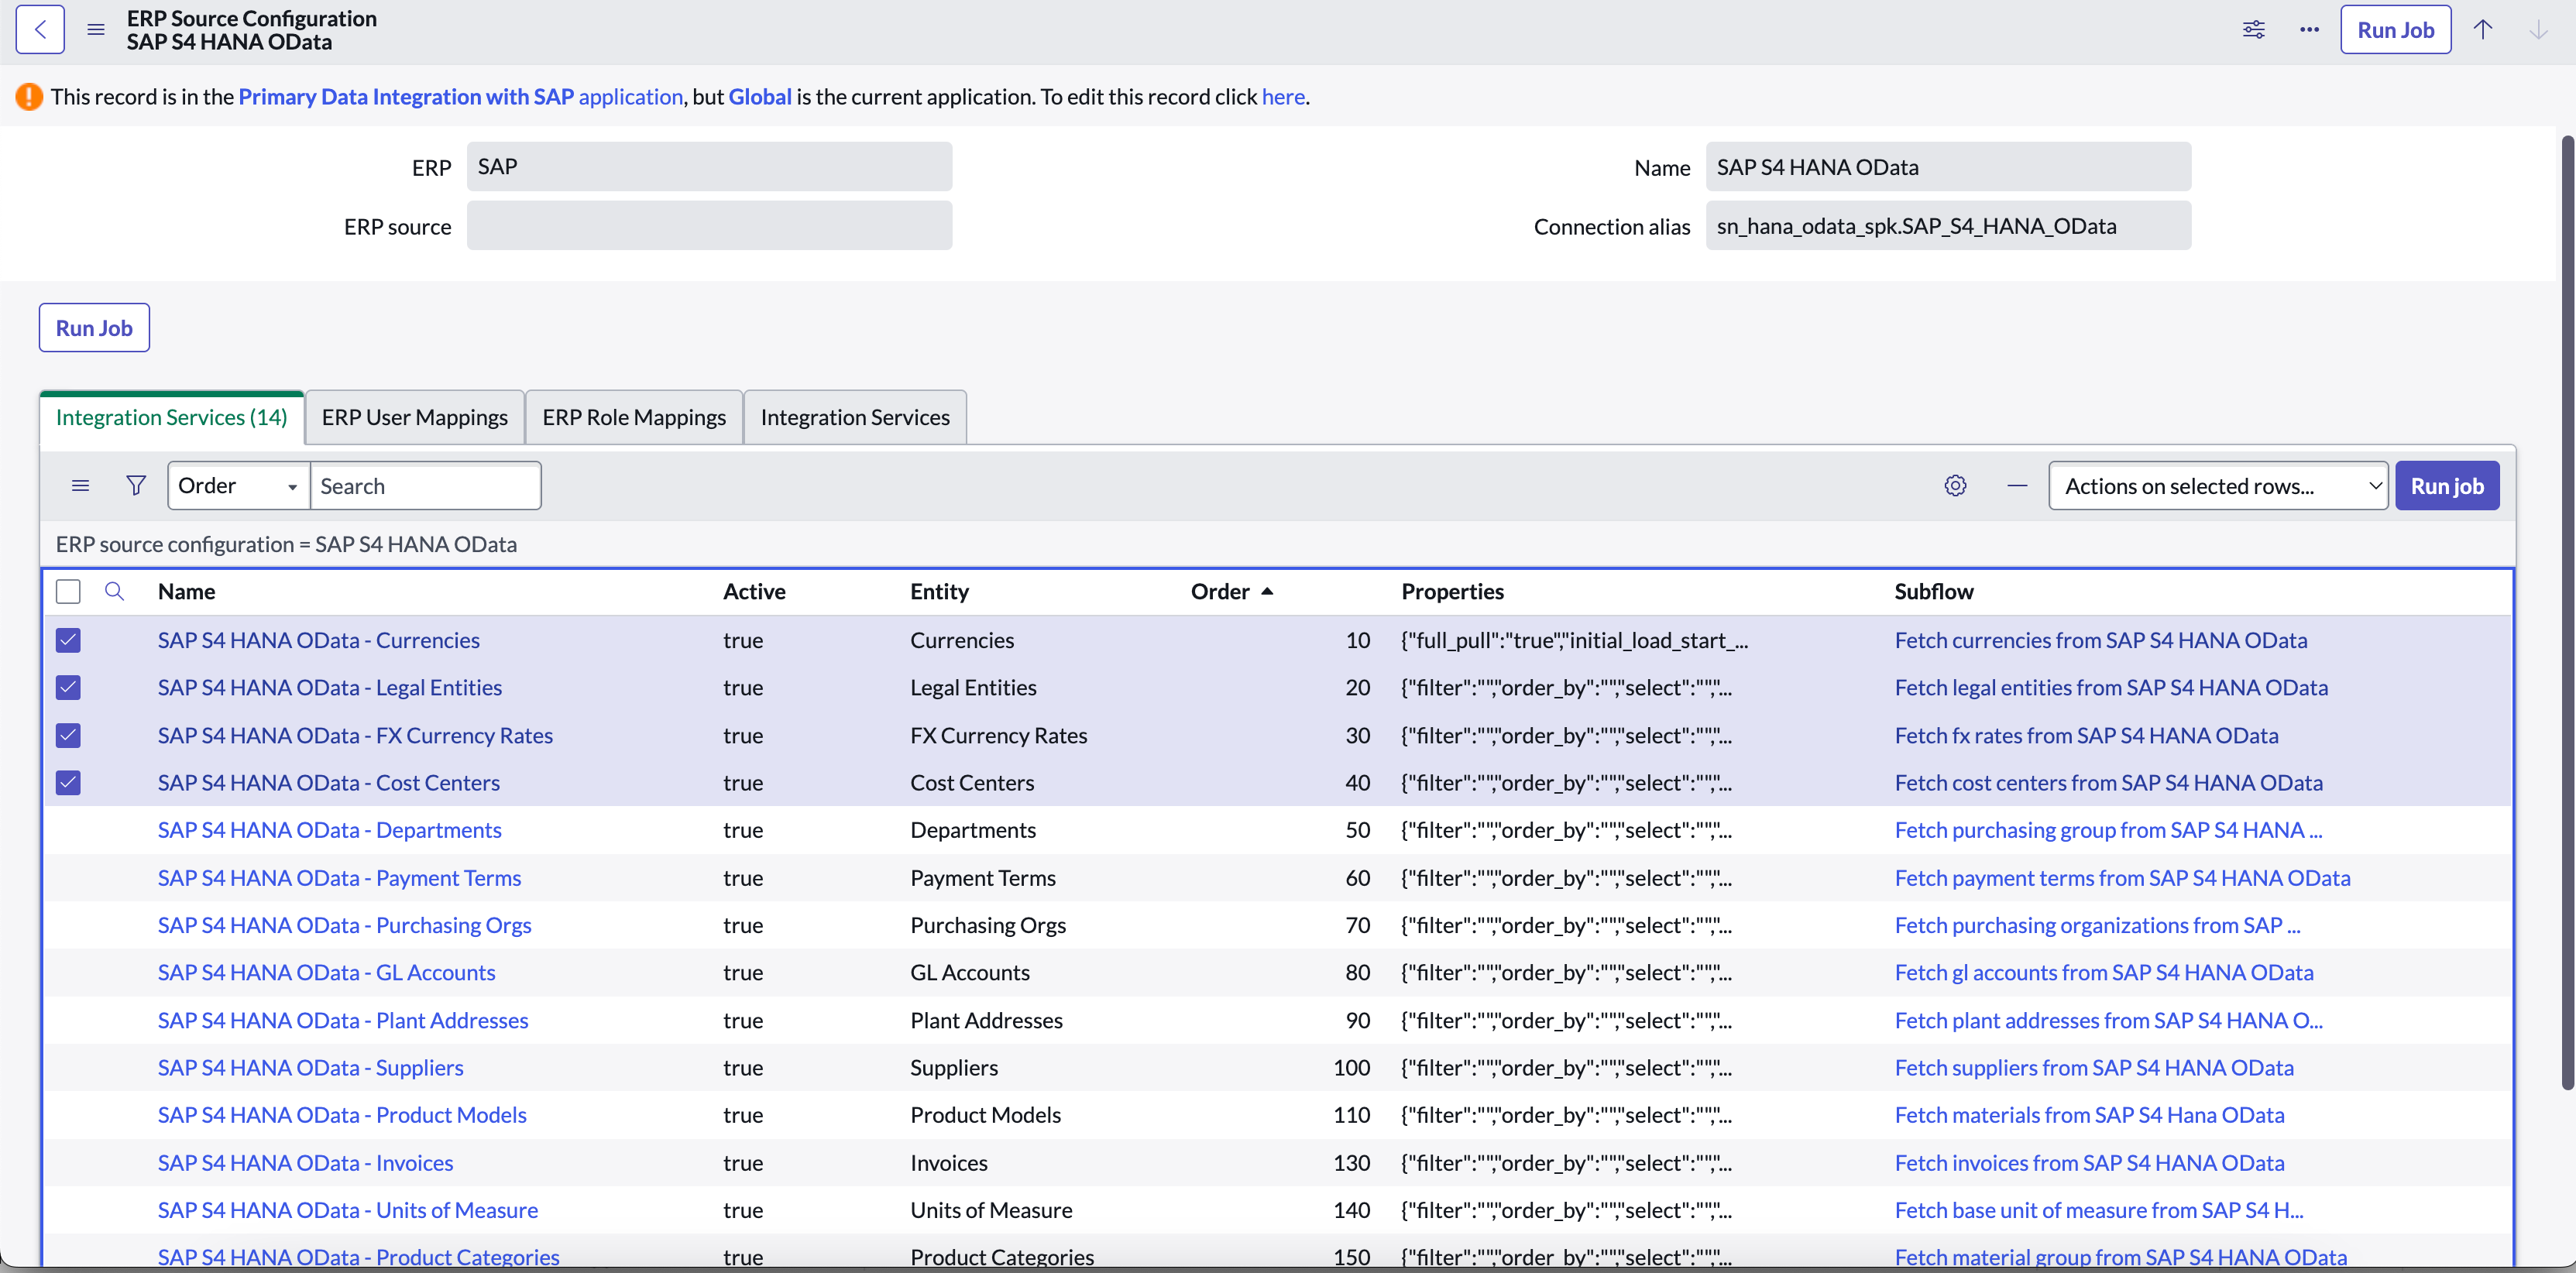Open list controls hamburger menu

(81, 486)
